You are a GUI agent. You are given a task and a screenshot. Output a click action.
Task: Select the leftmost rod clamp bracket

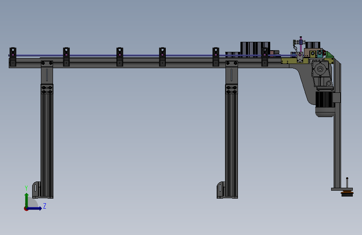(13, 57)
